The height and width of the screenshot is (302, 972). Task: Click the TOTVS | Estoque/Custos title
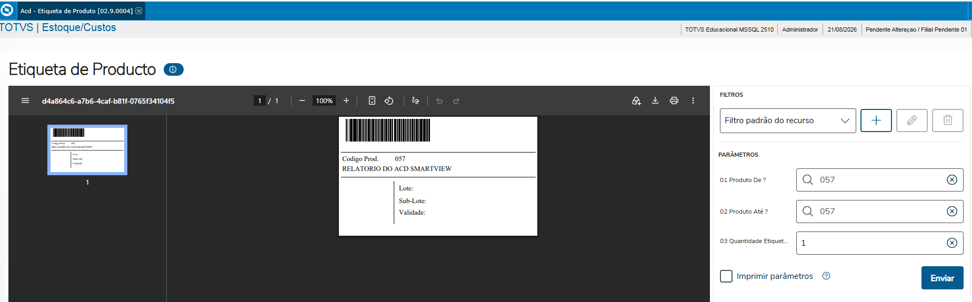click(58, 28)
